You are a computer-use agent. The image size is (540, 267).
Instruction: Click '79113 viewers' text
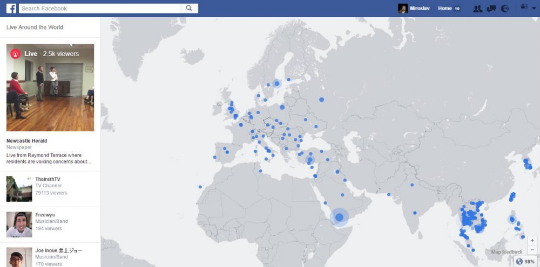pyautogui.click(x=51, y=193)
